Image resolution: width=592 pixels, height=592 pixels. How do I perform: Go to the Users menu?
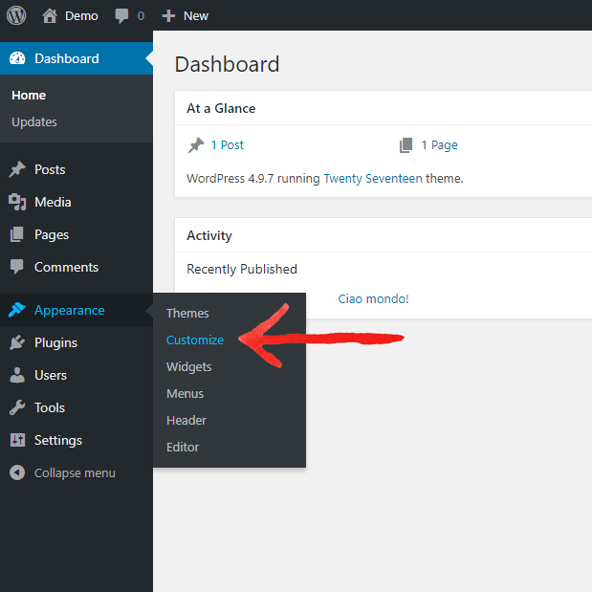point(77,375)
